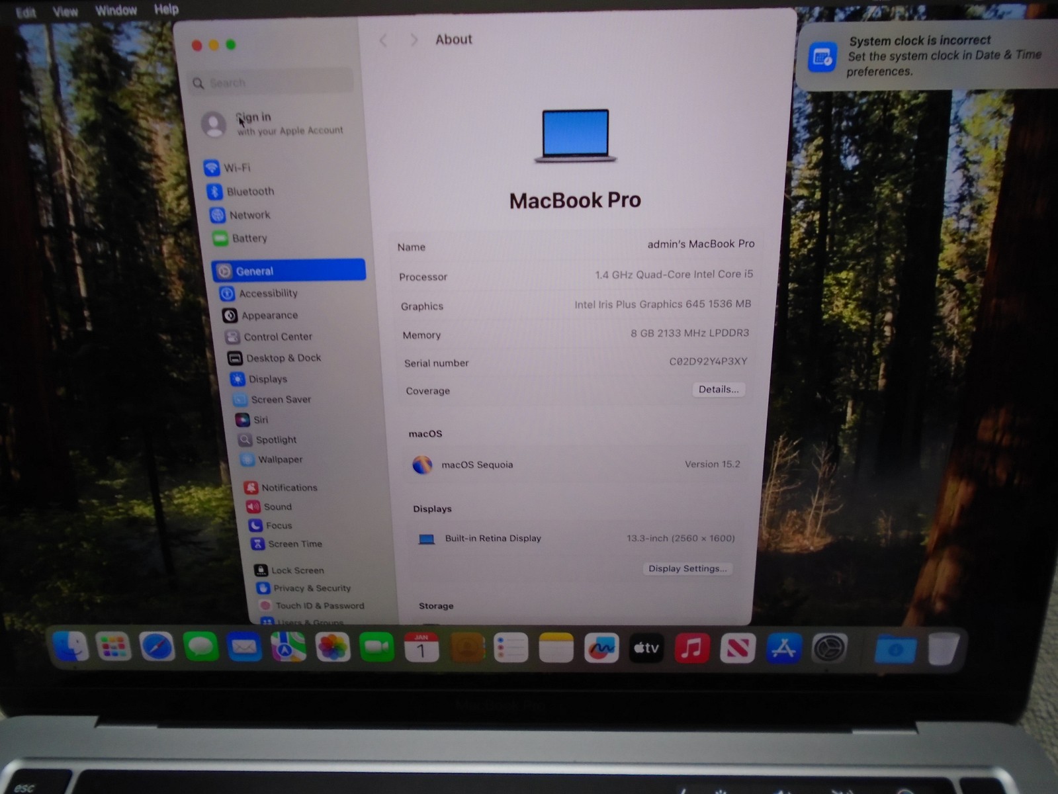Open Contacts from the Dock
This screenshot has height=794, width=1058.
tap(466, 648)
